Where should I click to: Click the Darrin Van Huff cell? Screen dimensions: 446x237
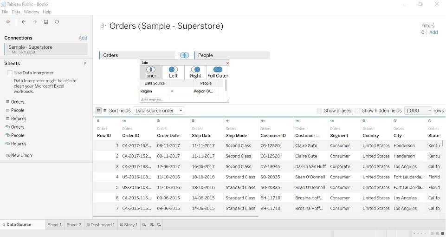[x=310, y=167]
